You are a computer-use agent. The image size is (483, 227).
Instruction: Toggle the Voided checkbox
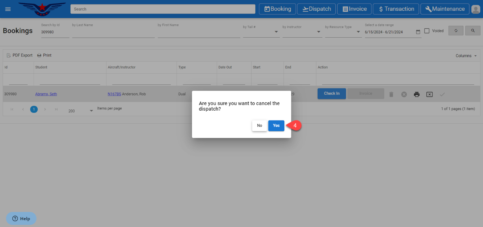[427, 31]
